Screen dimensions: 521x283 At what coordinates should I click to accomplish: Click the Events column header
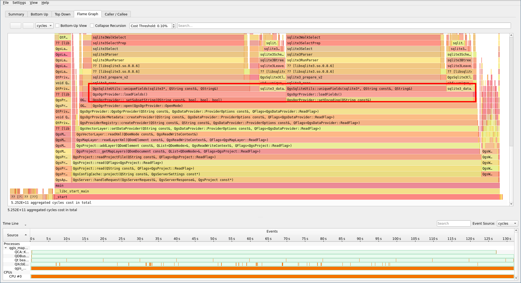272,231
